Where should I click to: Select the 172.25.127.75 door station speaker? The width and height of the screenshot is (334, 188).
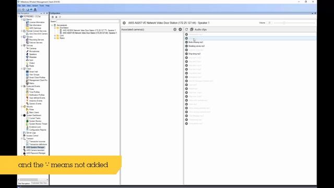click(89, 30)
